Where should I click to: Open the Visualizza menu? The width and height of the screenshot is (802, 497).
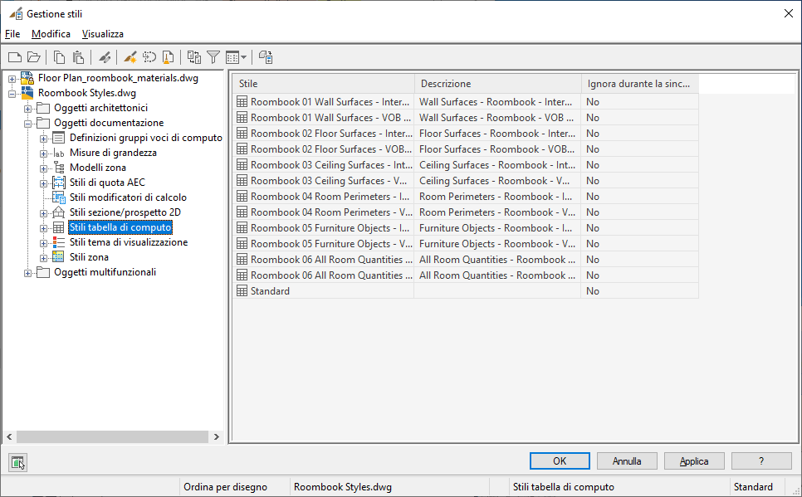pos(102,34)
